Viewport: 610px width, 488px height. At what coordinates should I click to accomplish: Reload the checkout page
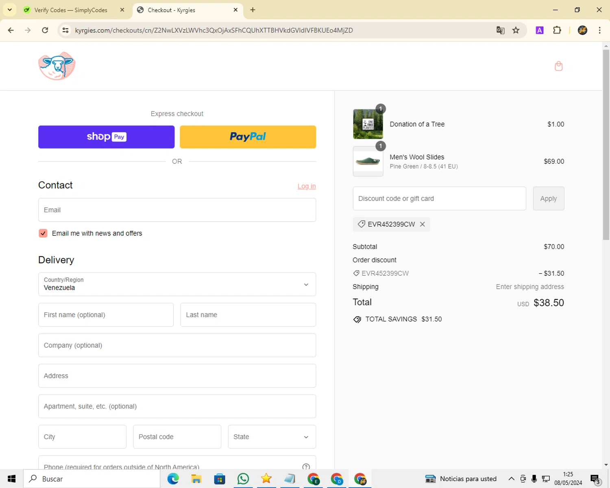pos(45,30)
